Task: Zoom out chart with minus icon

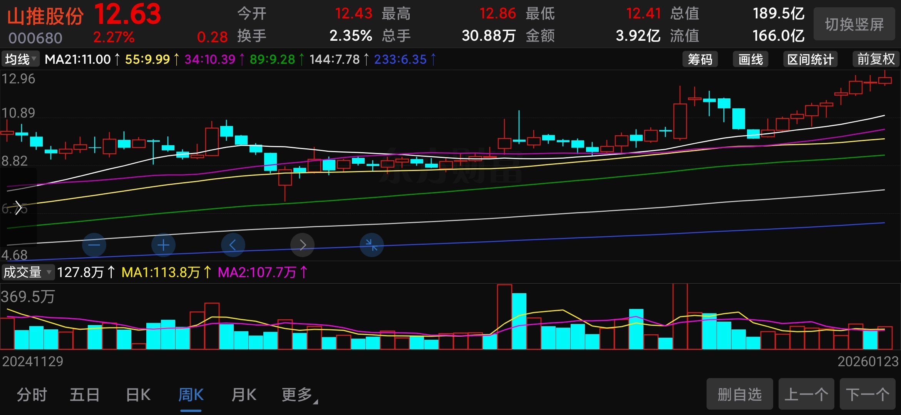Action: point(94,245)
